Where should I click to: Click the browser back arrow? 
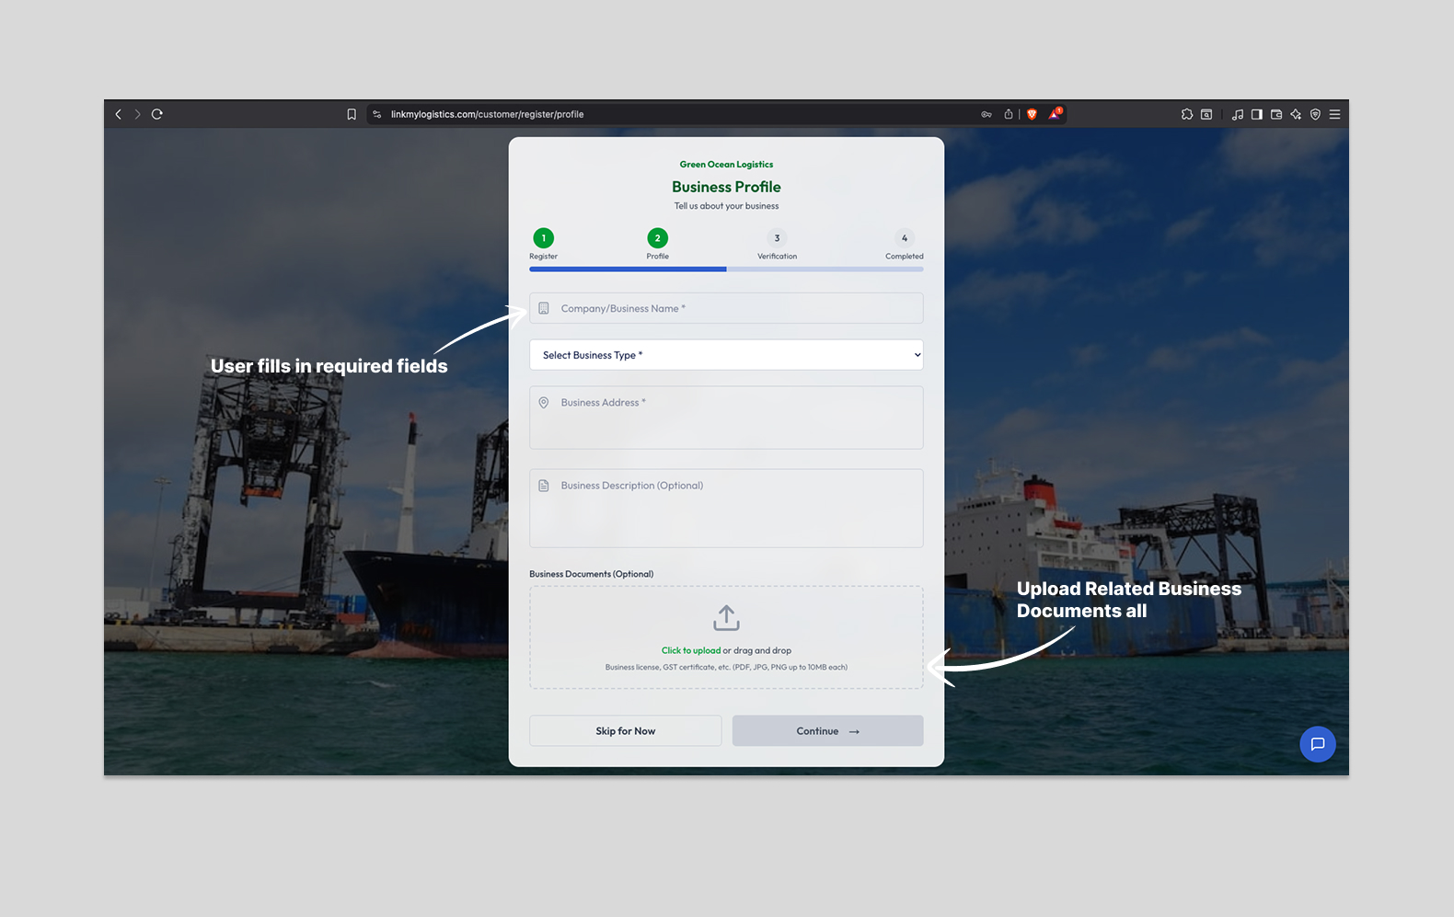tap(118, 114)
